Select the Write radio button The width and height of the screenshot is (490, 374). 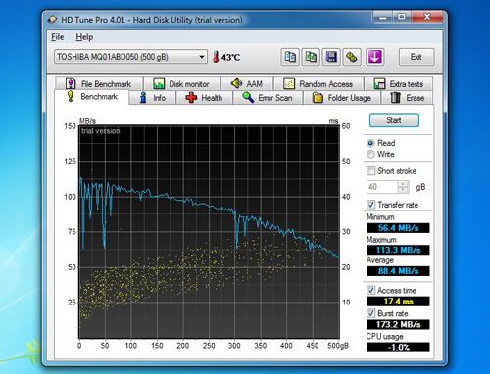(x=370, y=154)
